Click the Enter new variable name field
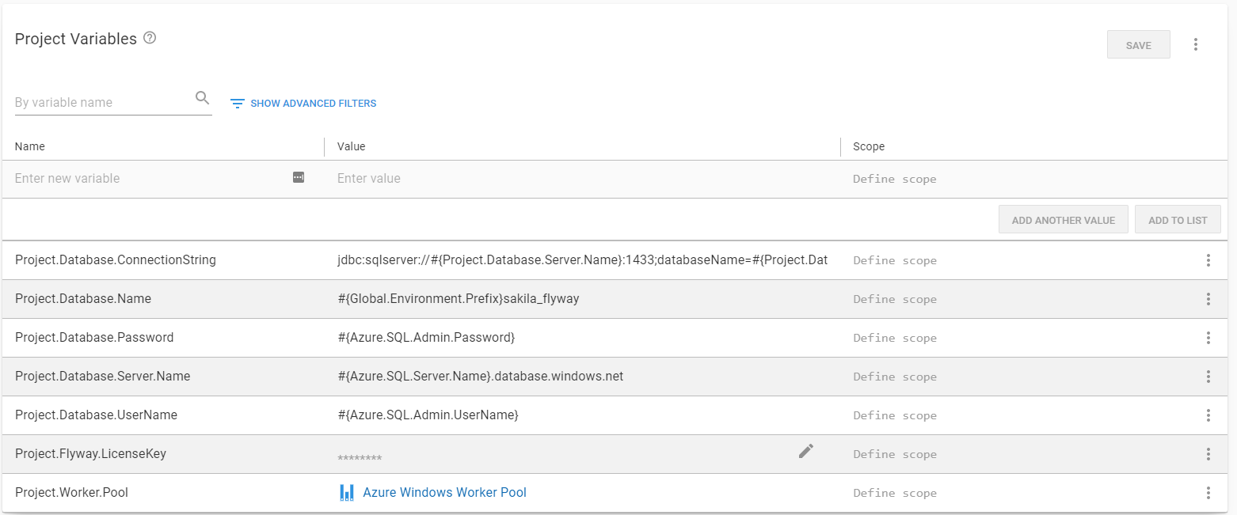The width and height of the screenshot is (1237, 515). pos(150,179)
